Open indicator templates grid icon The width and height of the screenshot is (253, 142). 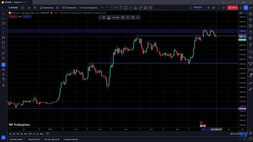pos(57,8)
